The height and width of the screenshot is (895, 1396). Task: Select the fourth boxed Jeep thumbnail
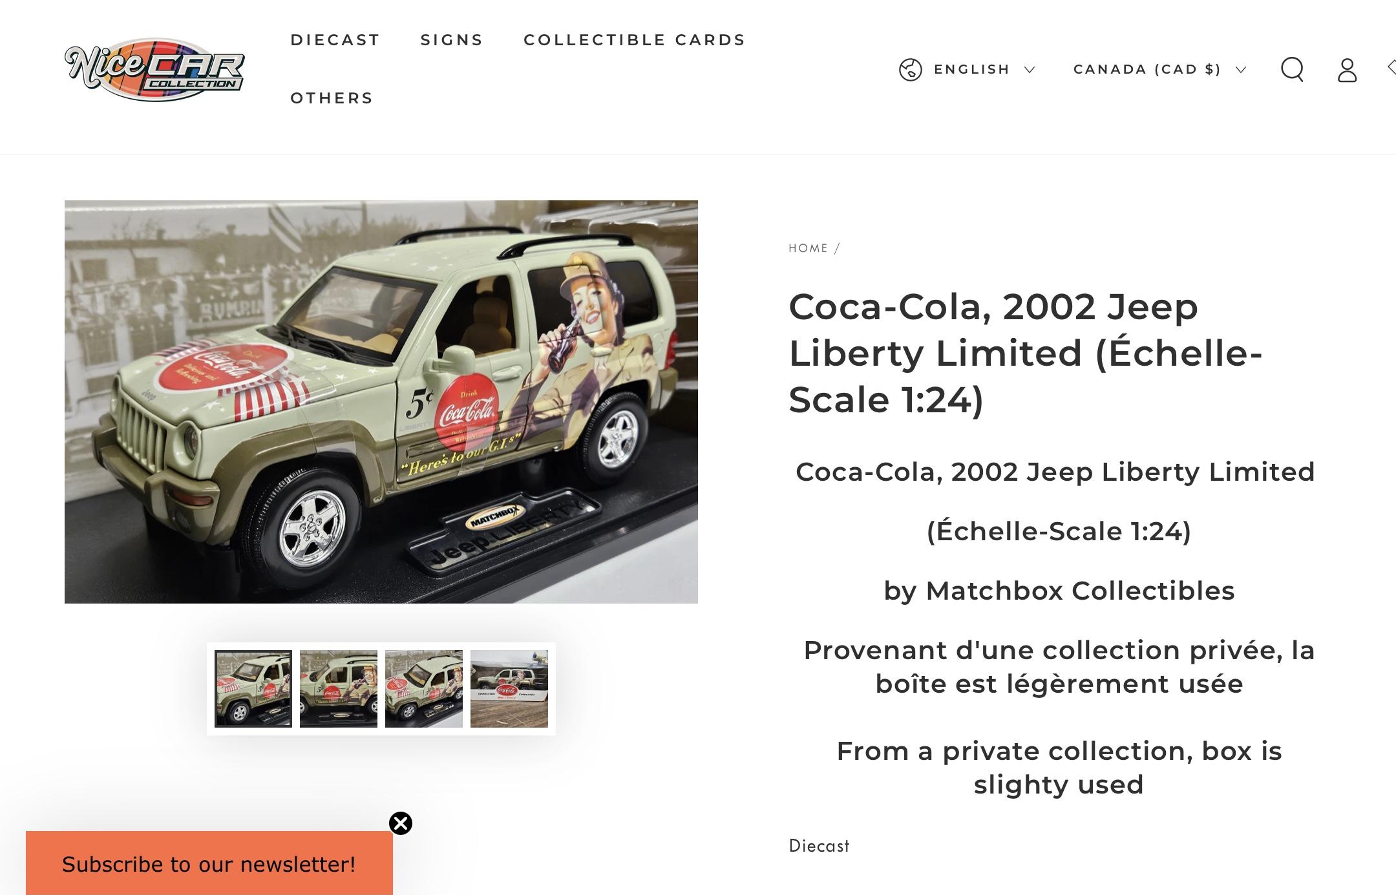[x=509, y=689]
